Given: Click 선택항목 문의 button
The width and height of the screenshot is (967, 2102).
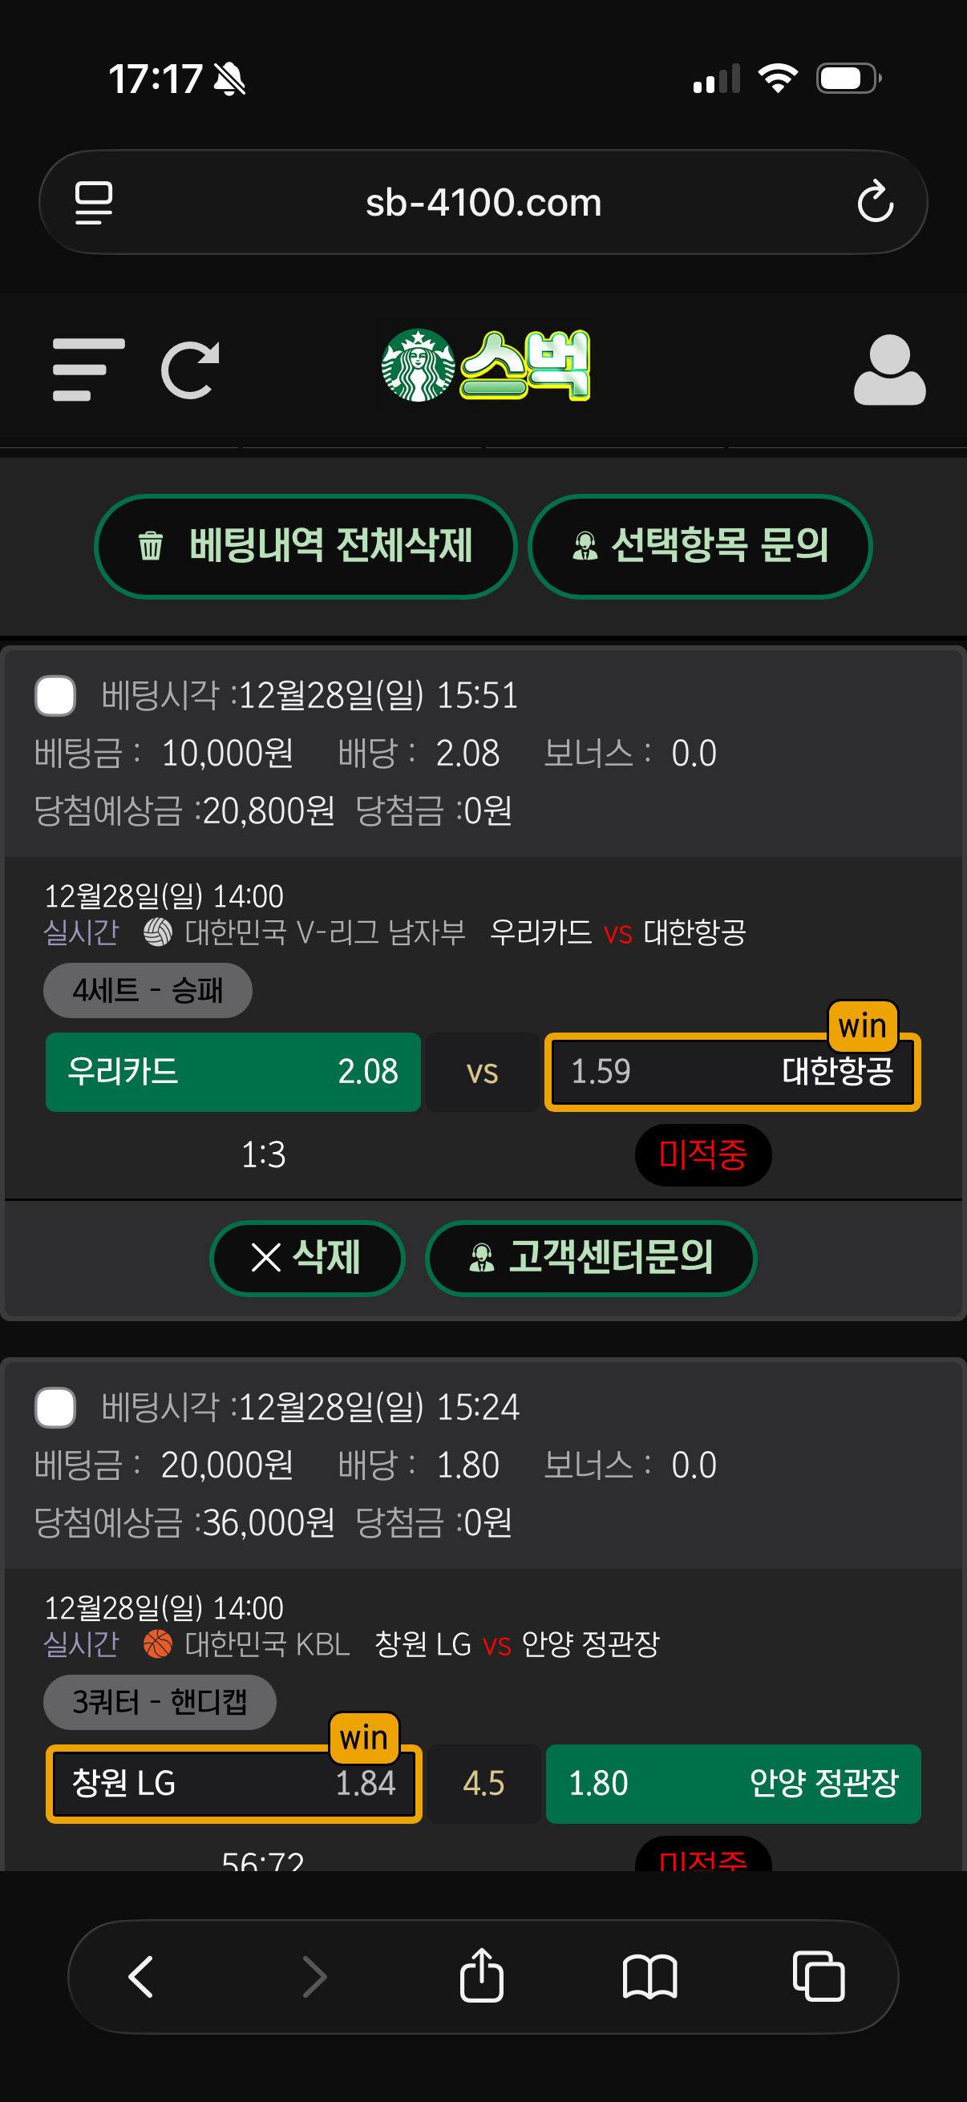Looking at the screenshot, I should point(700,546).
